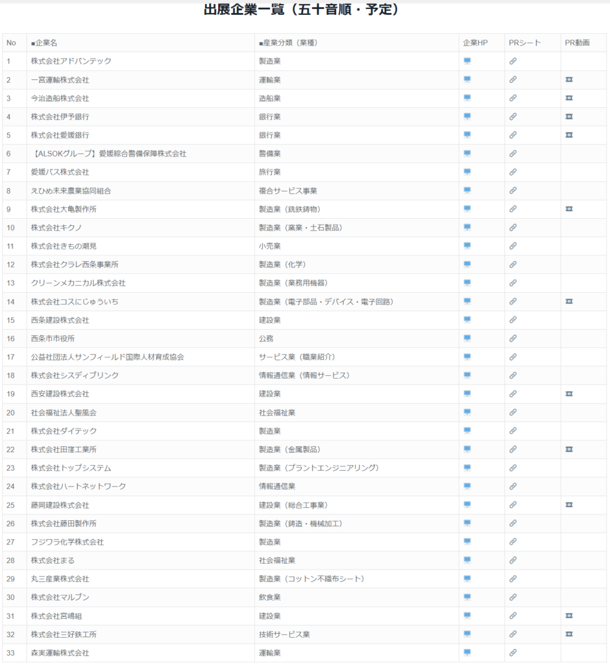This screenshot has height=665, width=610.
Task: Open PR video icon for 株式会社大亀製作所
Action: pyautogui.click(x=569, y=209)
